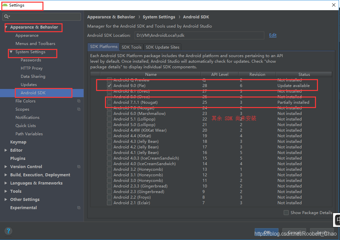Switch to the SDK Tools tab

click(131, 47)
